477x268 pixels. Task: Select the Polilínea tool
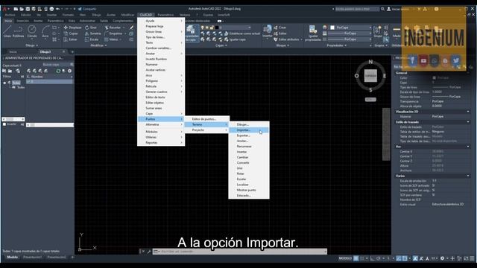tap(18, 31)
